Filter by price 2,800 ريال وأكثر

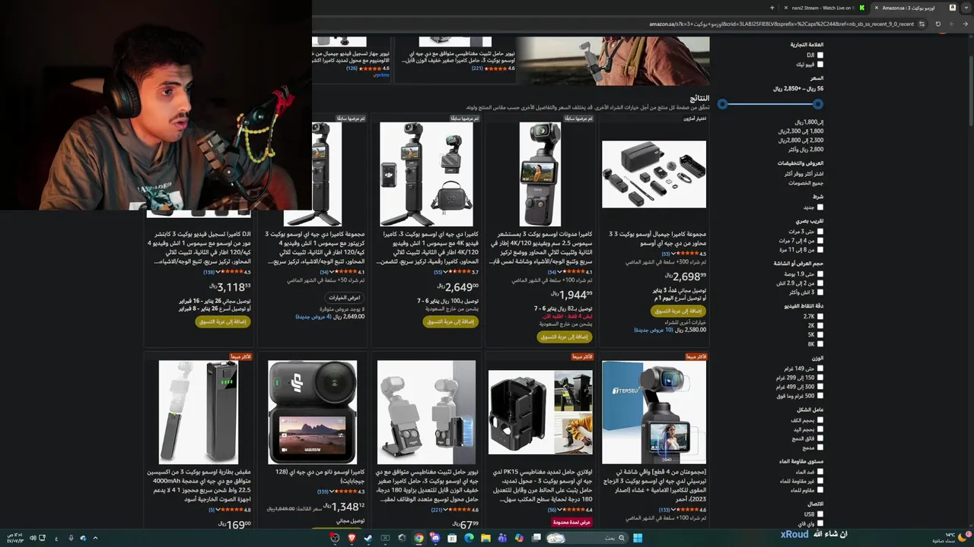coord(805,150)
